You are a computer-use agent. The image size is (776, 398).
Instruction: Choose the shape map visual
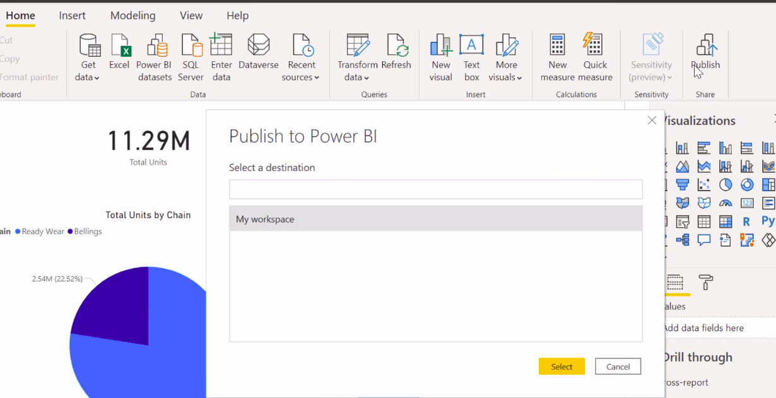pyautogui.click(x=704, y=203)
